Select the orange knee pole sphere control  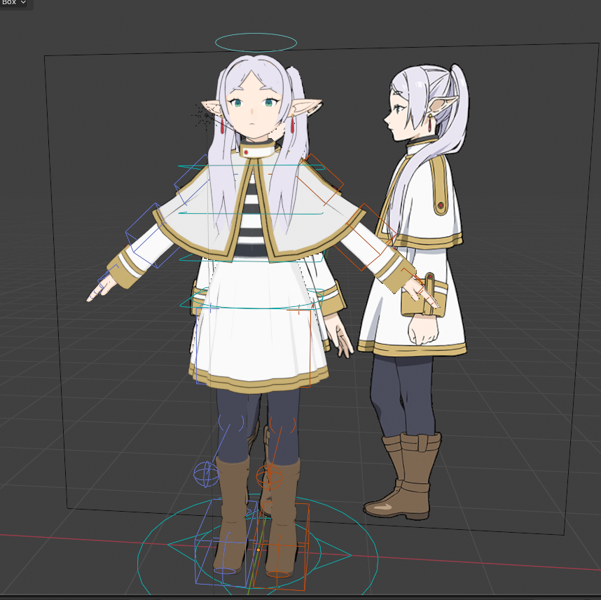269,477
